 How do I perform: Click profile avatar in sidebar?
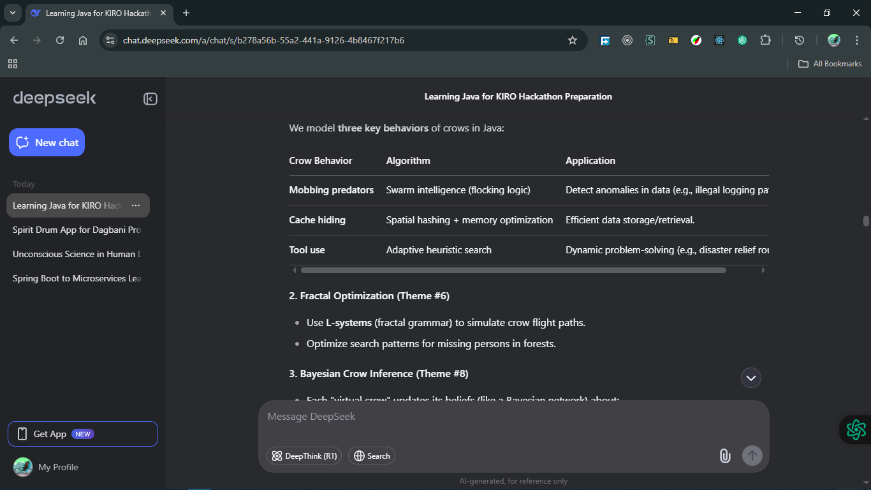23,467
